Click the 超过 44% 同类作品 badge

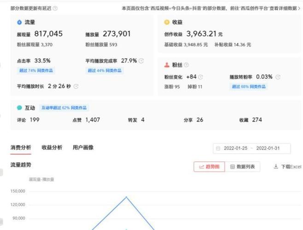[105, 70]
